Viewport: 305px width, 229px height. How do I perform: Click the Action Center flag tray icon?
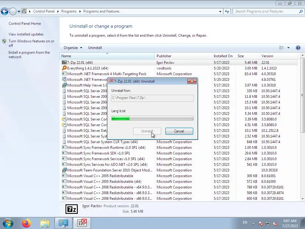pyautogui.click(x=261, y=223)
